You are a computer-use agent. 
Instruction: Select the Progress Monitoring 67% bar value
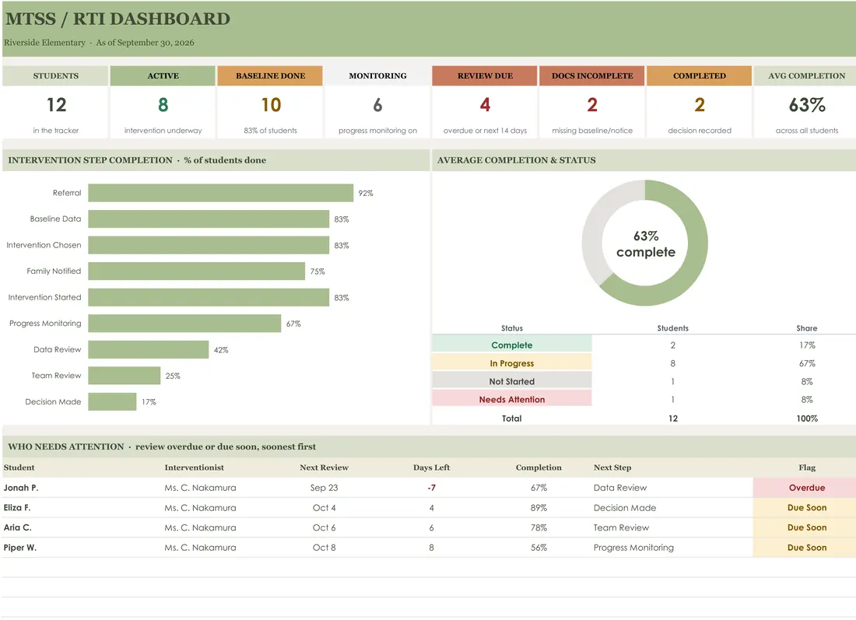pyautogui.click(x=293, y=324)
